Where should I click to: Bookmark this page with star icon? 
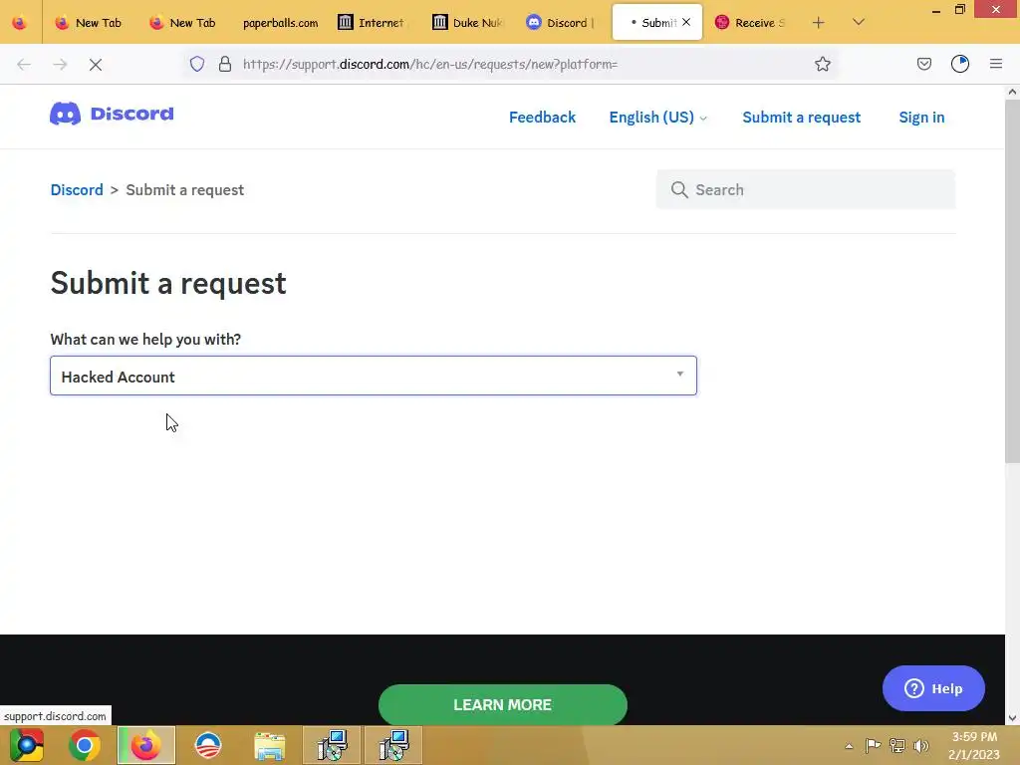823,64
